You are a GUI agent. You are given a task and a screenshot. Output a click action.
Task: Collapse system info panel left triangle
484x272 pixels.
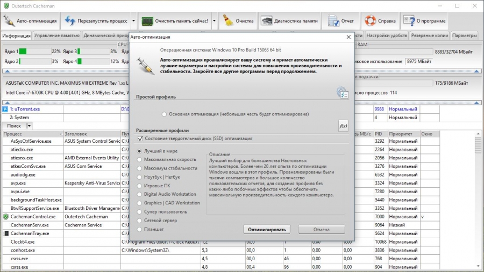point(8,102)
